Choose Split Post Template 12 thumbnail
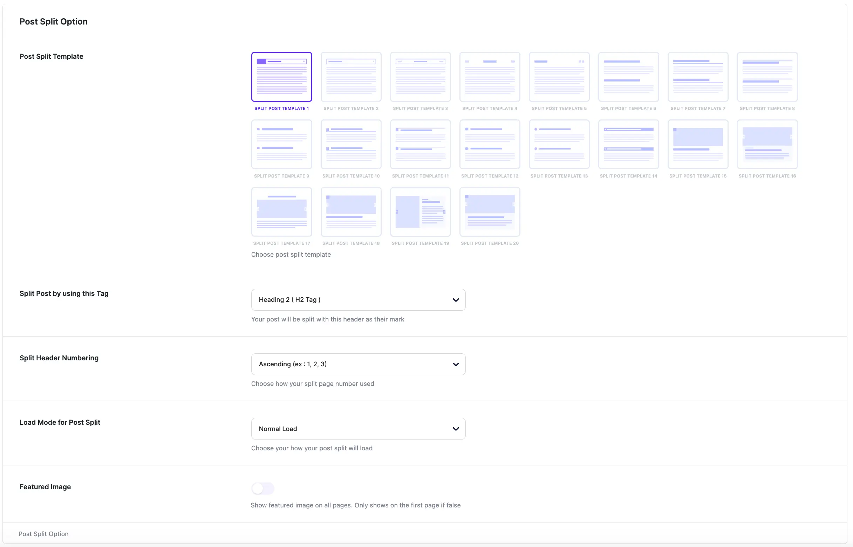 pos(490,144)
